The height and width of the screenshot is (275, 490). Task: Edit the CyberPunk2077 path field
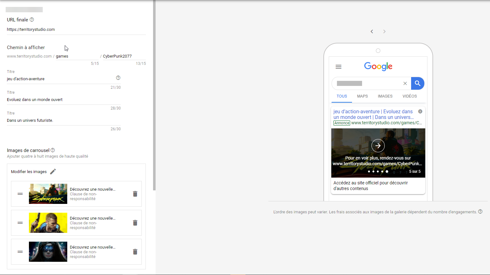(124, 56)
